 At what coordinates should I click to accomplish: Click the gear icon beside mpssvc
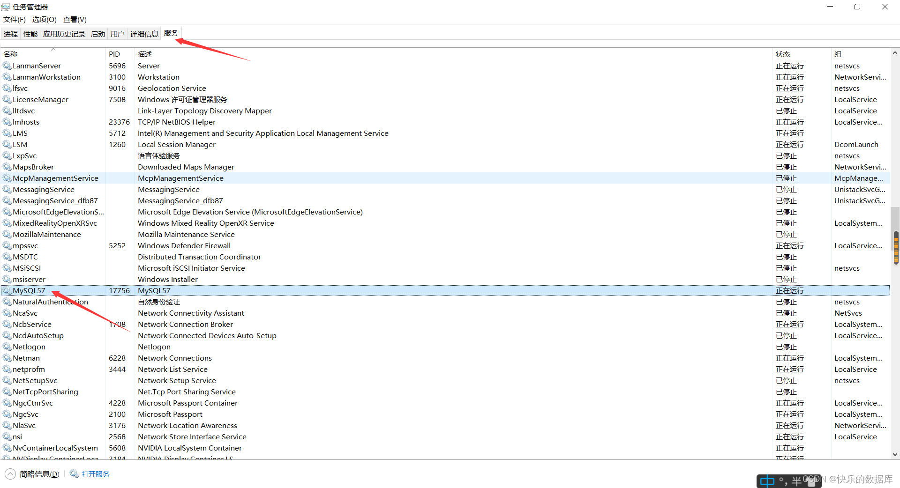pyautogui.click(x=7, y=245)
